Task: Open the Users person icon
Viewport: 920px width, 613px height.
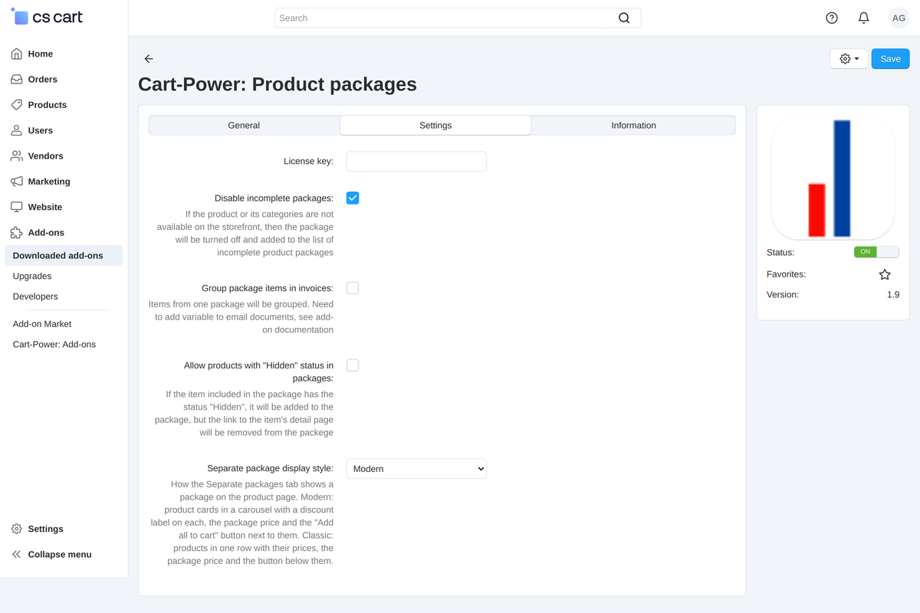Action: coord(16,130)
